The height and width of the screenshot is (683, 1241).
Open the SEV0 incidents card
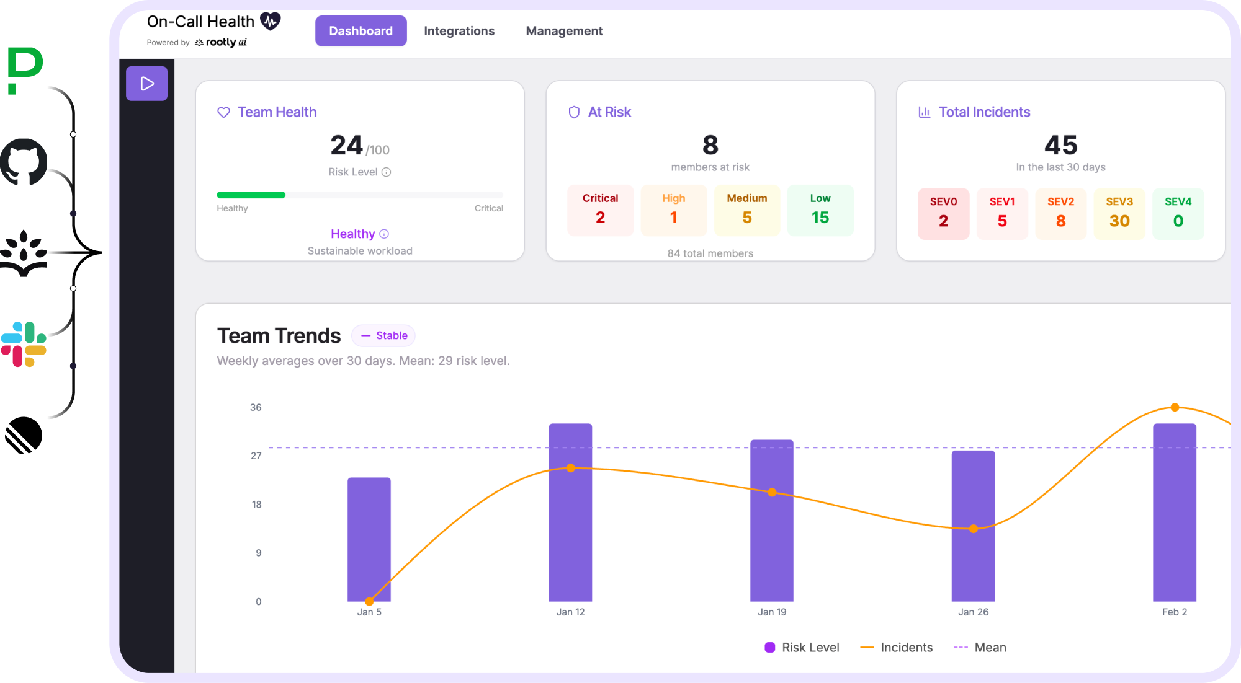(943, 214)
